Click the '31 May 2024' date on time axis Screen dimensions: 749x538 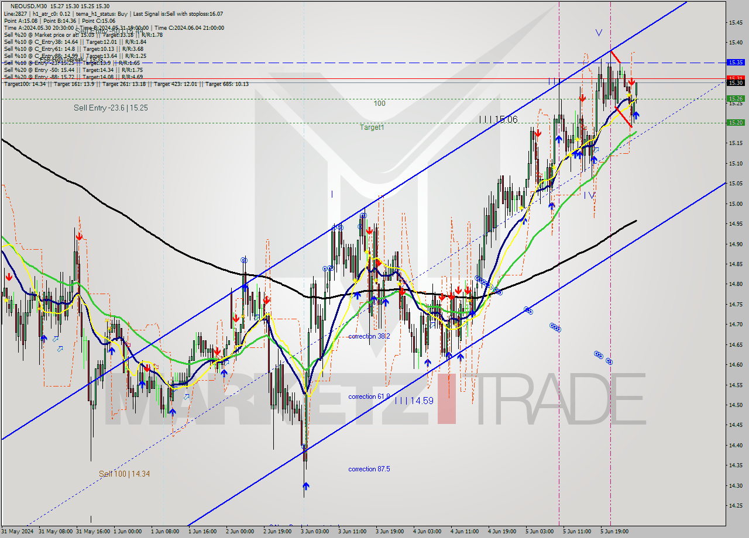(18, 532)
